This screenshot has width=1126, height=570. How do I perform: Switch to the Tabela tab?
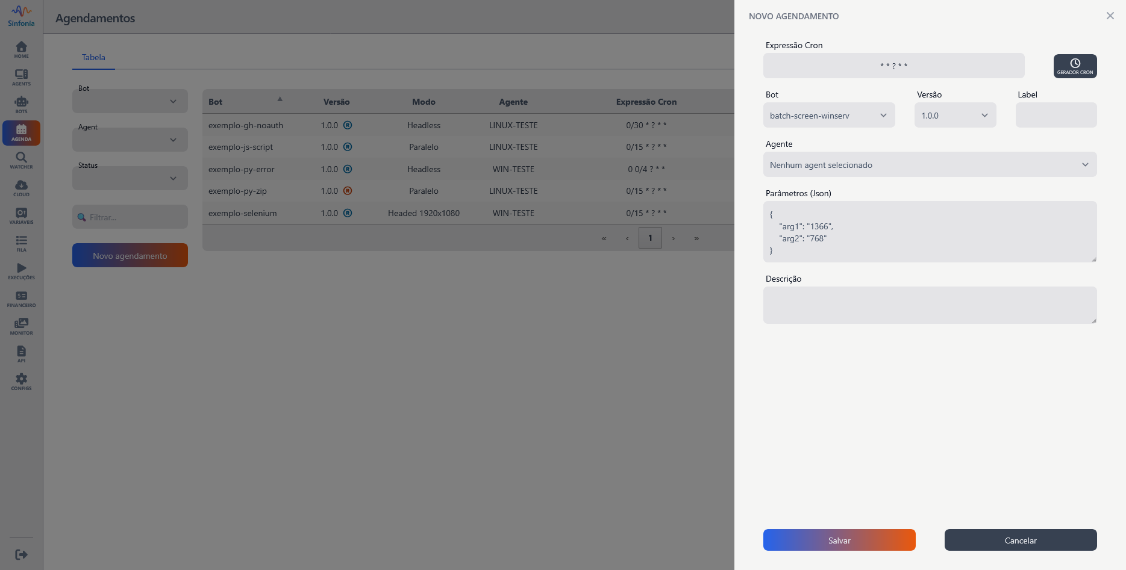(93, 58)
